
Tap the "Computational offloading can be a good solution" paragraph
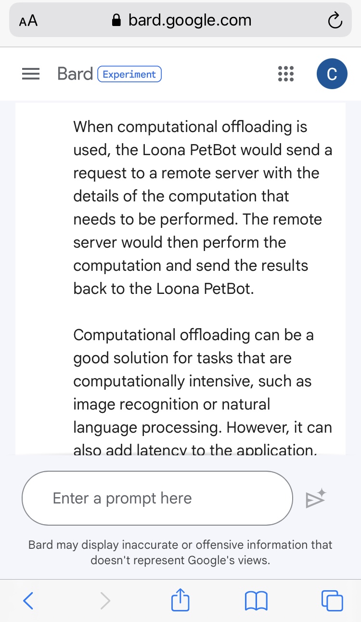tap(202, 381)
